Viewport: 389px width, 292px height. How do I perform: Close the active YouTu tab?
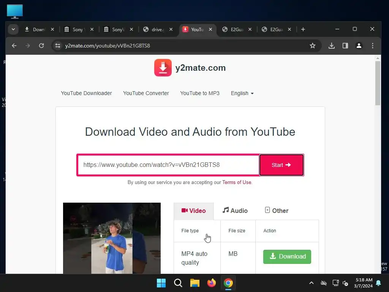coord(210,29)
